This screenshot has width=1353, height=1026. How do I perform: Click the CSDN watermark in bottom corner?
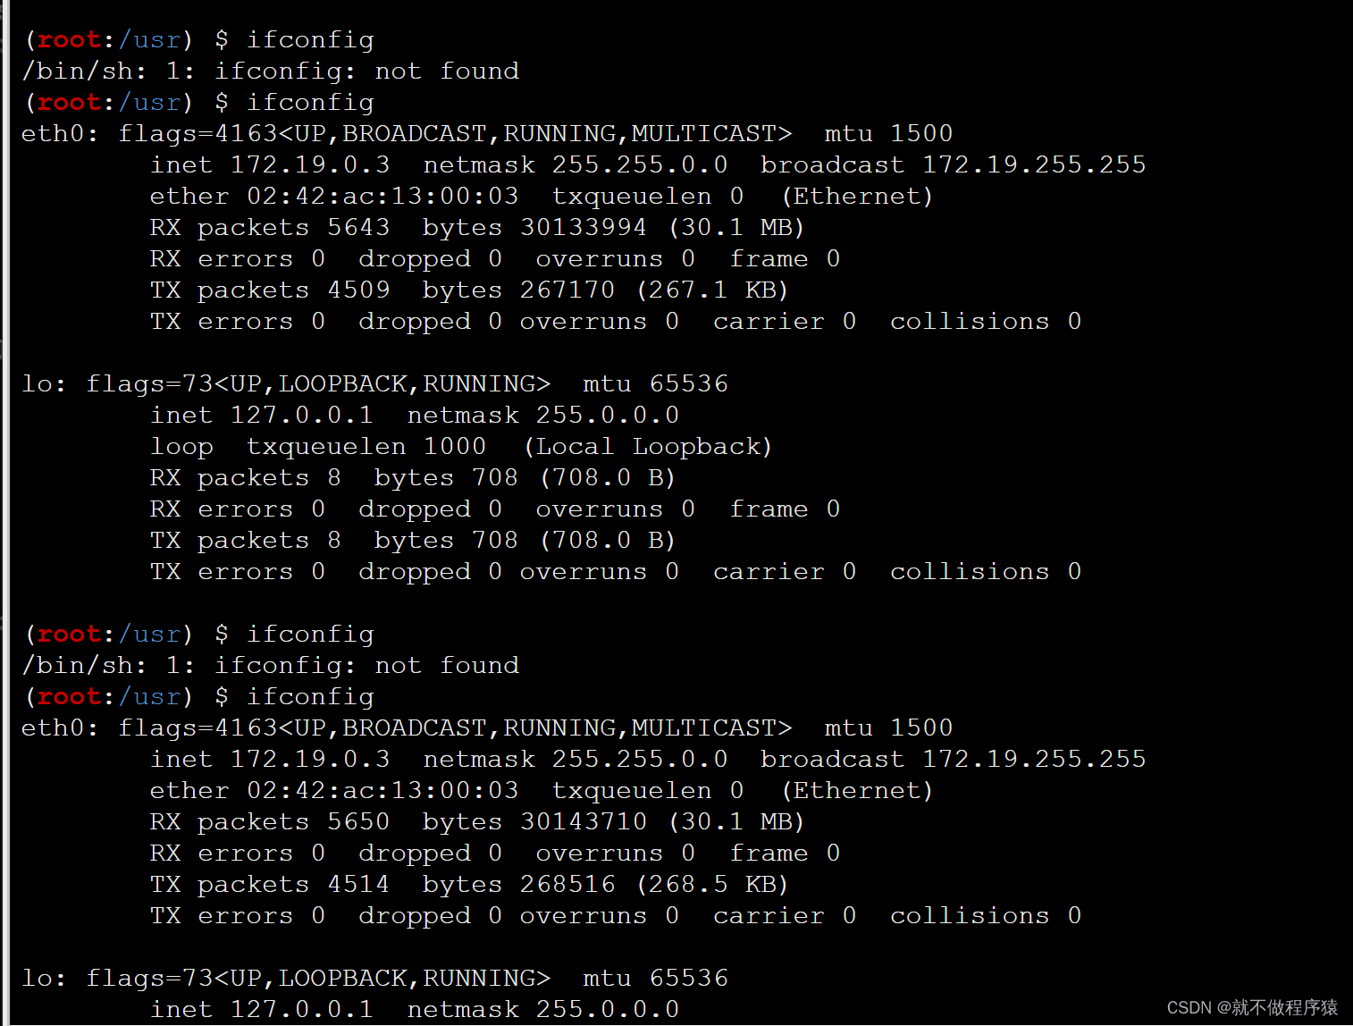pyautogui.click(x=1252, y=1007)
